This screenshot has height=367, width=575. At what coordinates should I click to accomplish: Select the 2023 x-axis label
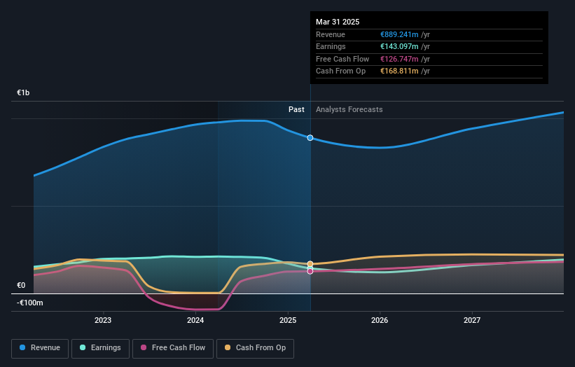(x=103, y=320)
